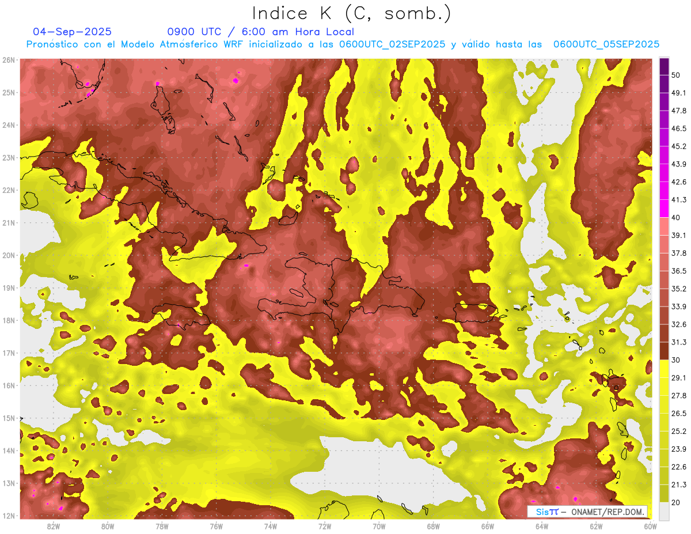The image size is (691, 534).
Task: Select the color scale value "25.2"
Action: [679, 431]
